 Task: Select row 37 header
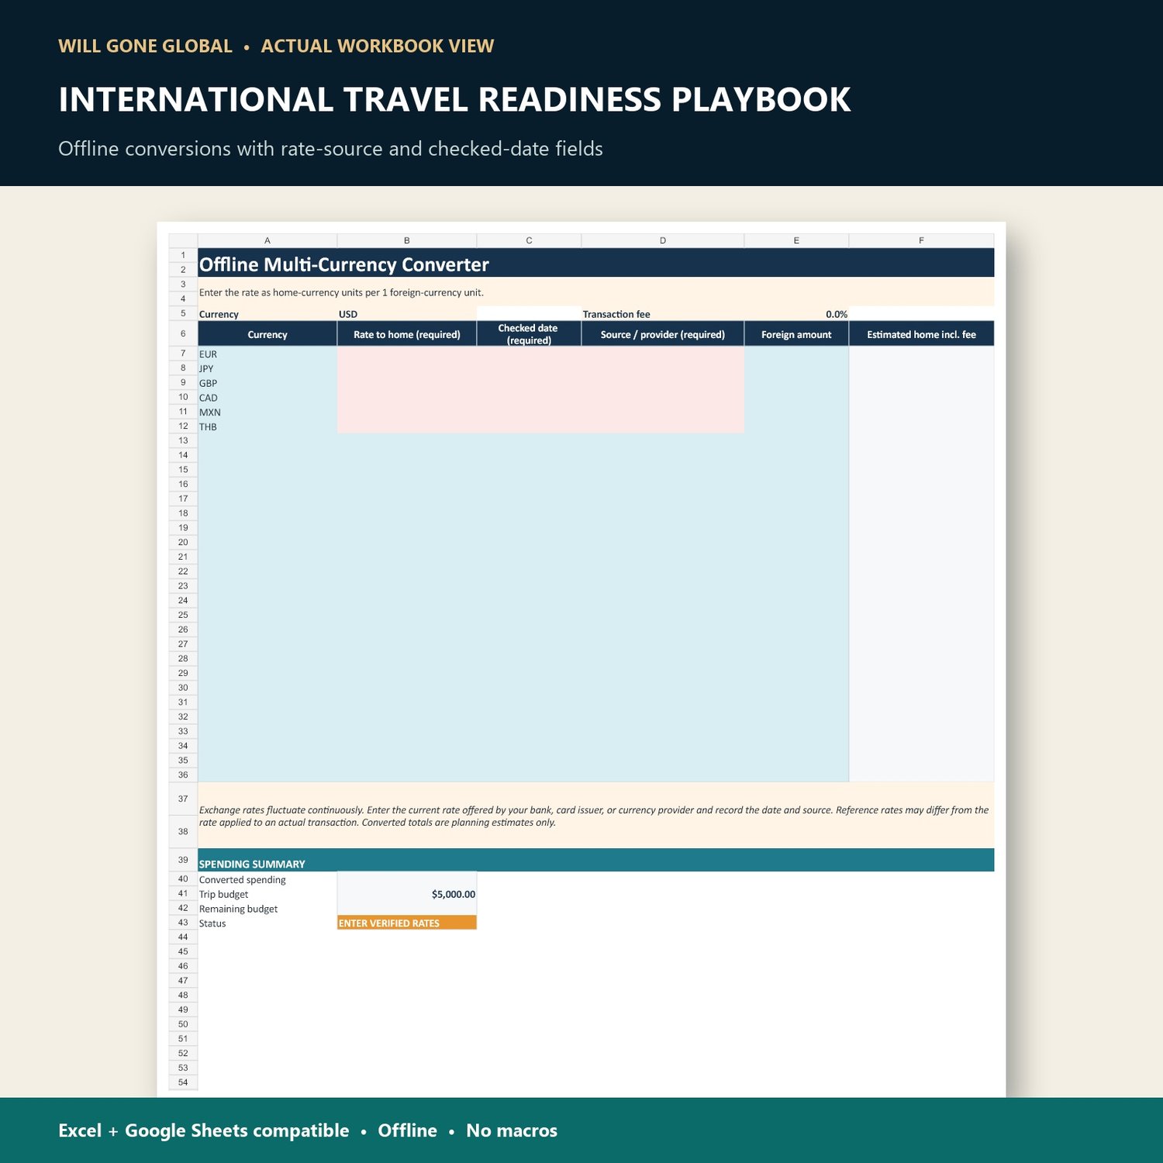tap(183, 799)
